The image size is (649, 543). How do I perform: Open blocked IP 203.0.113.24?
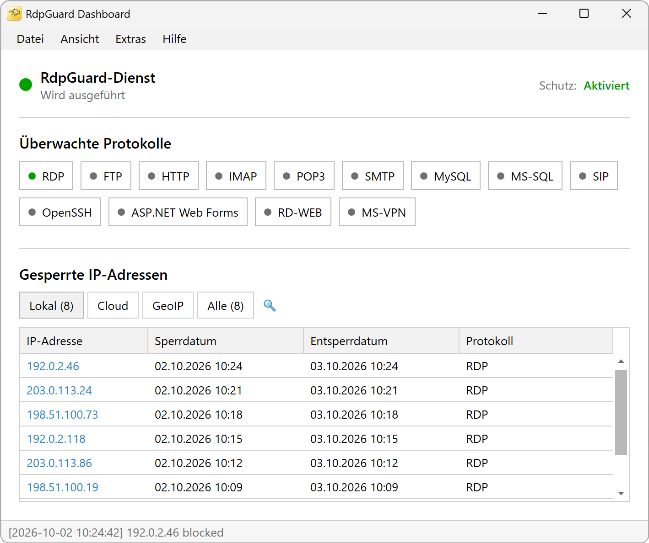click(x=59, y=390)
